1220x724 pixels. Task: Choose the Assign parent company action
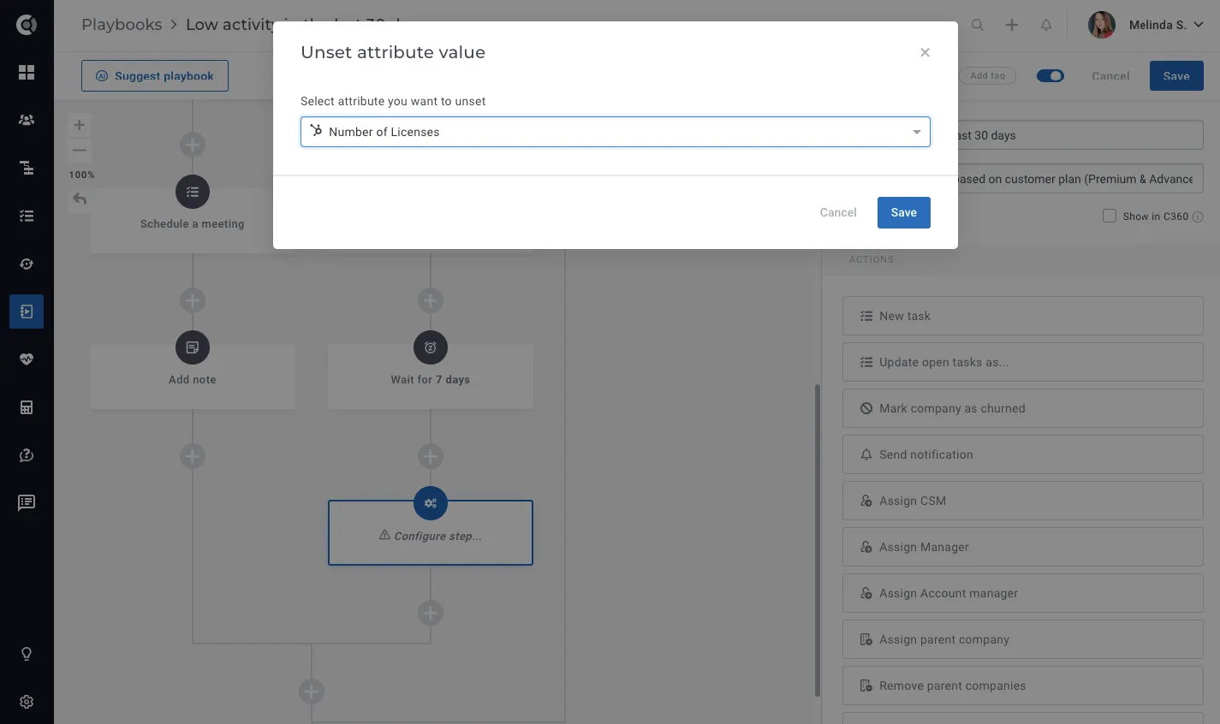[1023, 639]
